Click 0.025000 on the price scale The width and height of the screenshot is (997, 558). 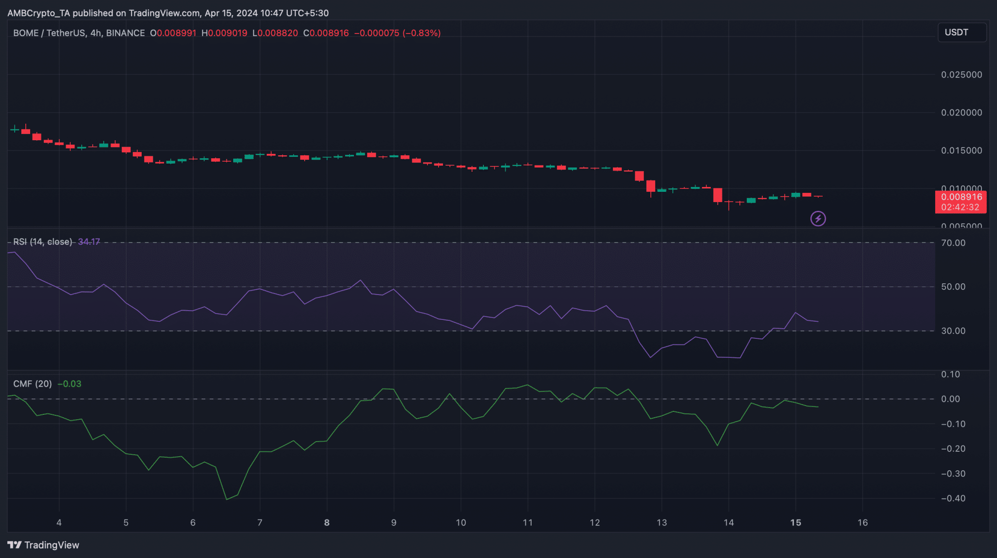[961, 74]
